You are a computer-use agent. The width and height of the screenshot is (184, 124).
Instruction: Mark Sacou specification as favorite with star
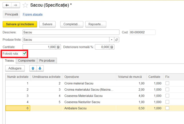(x=25, y=5)
